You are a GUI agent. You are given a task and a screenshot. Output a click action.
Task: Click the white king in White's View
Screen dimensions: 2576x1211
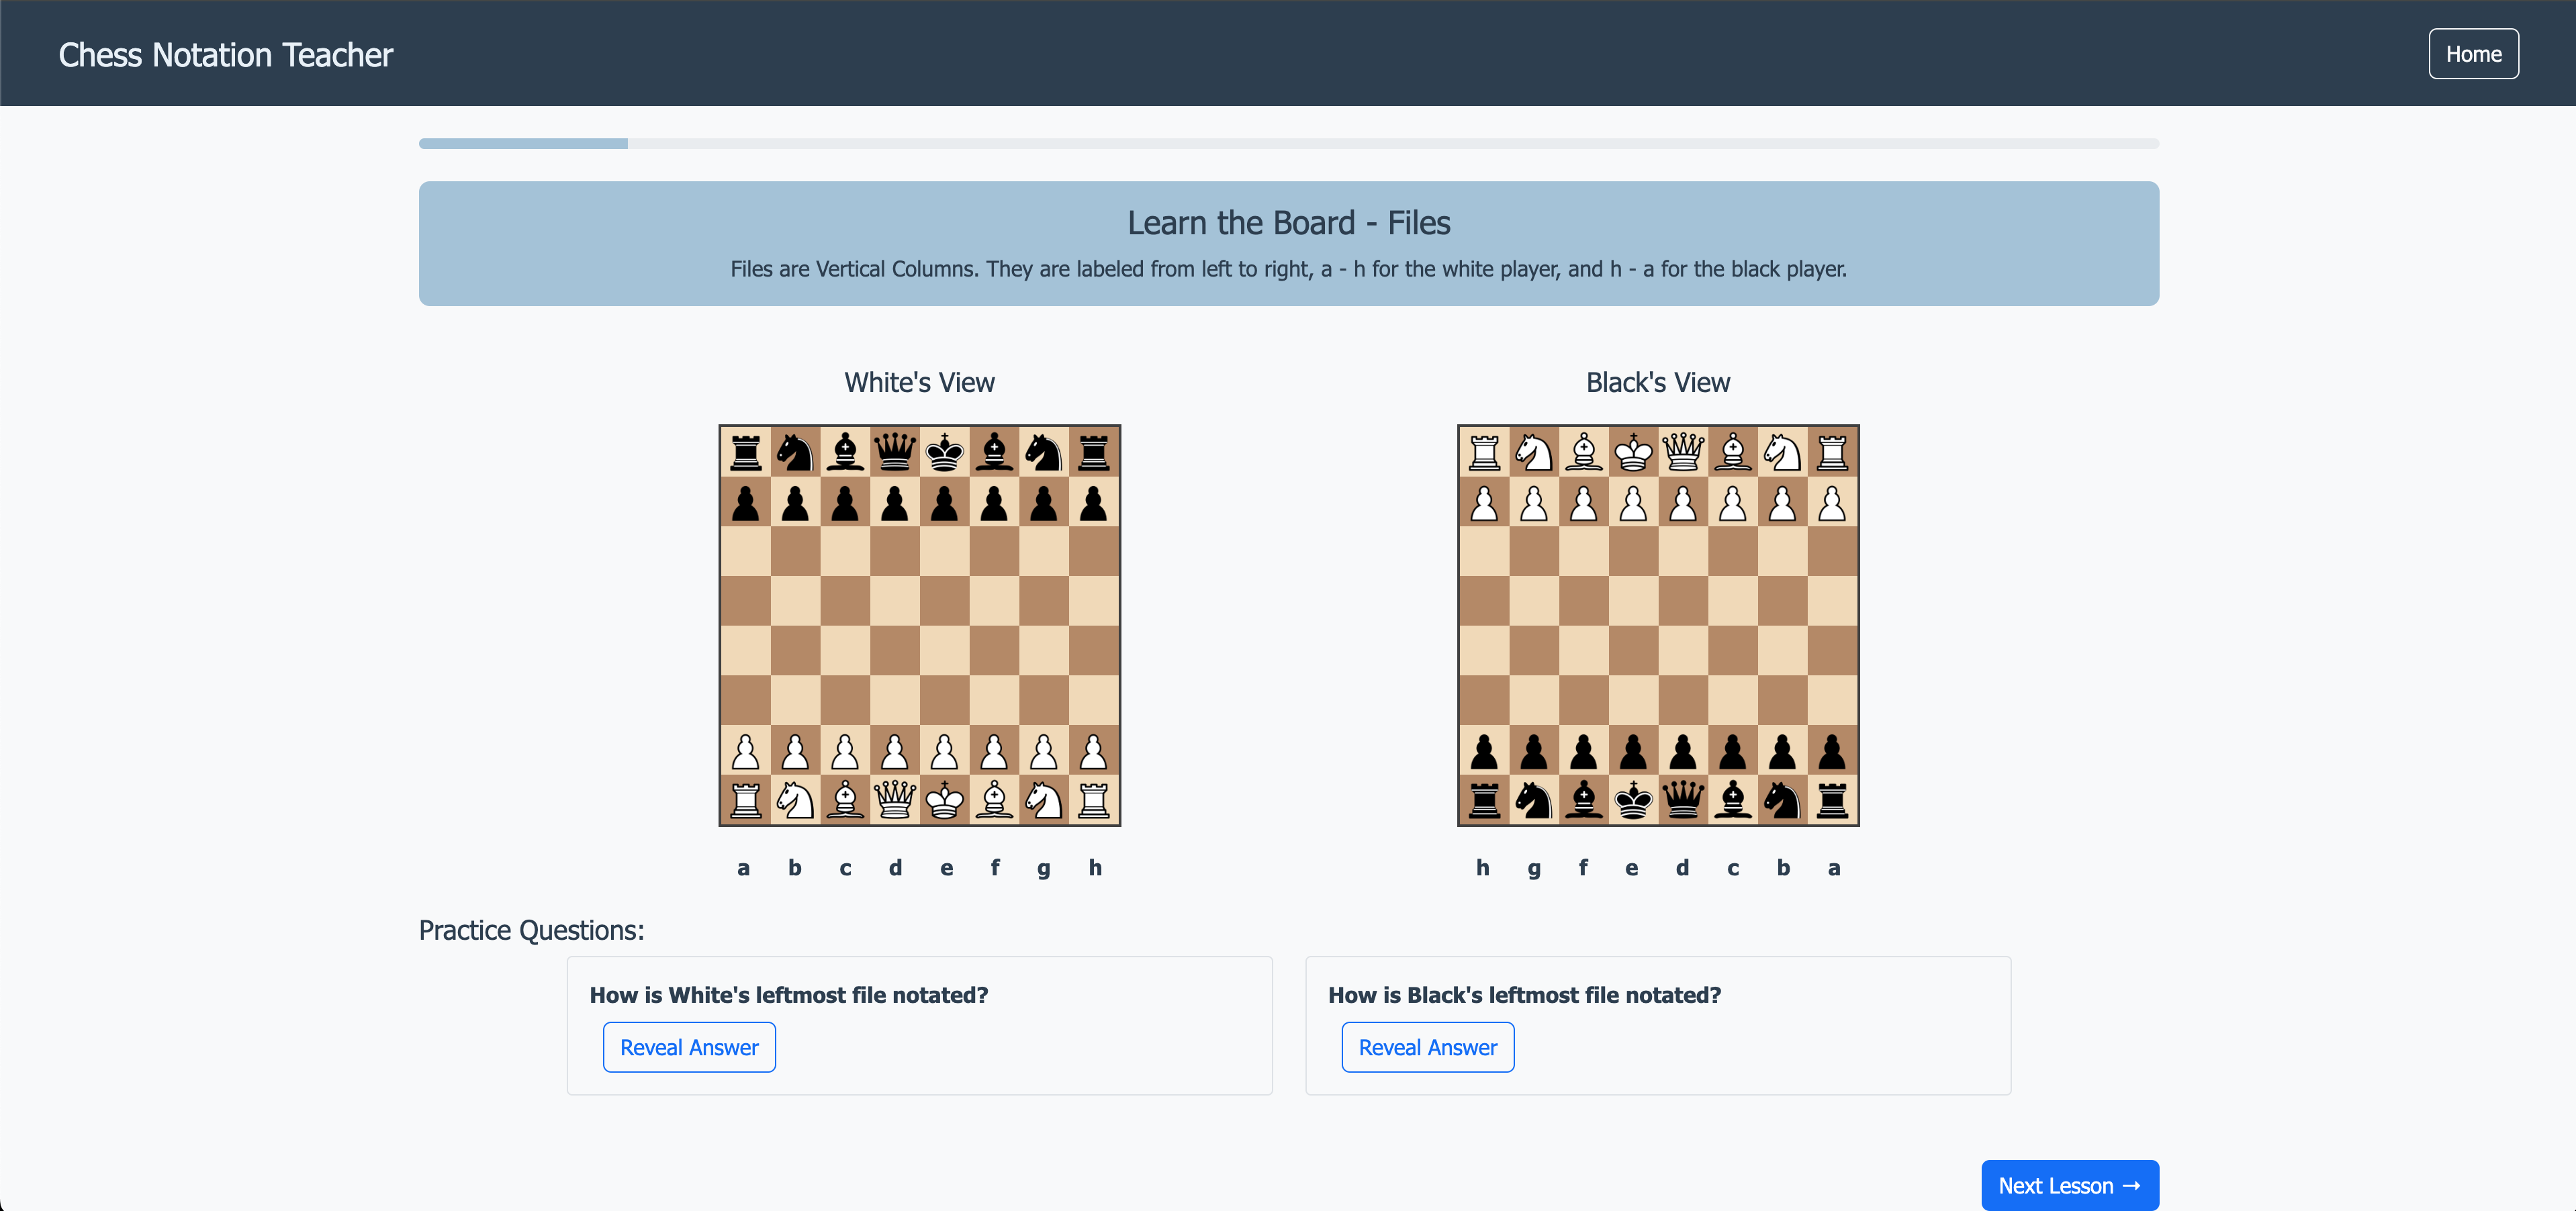coord(944,800)
